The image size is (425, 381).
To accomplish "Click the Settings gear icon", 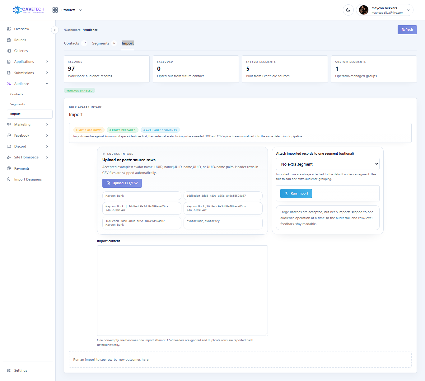I will (9, 370).
